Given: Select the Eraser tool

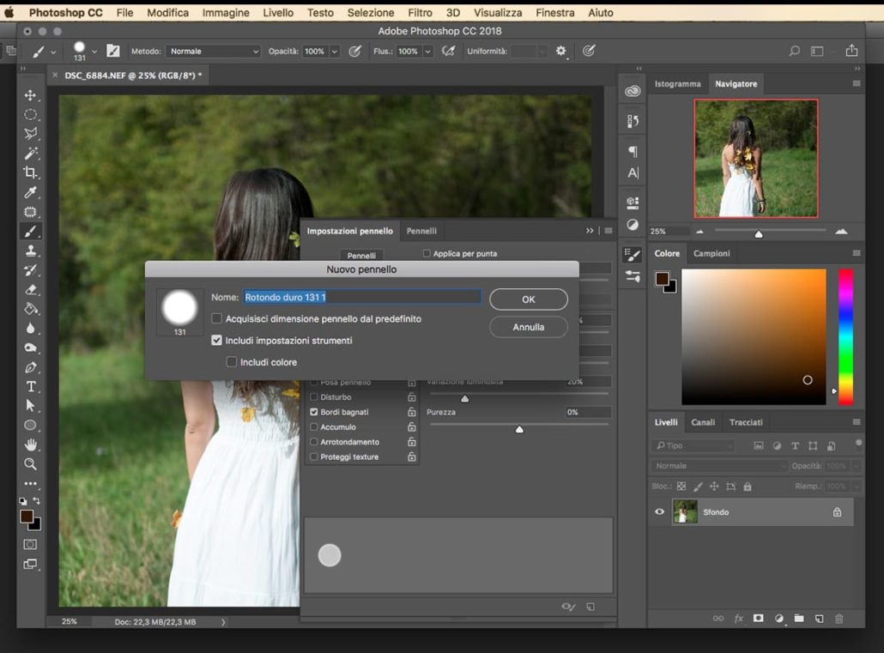Looking at the screenshot, I should pyautogui.click(x=30, y=289).
